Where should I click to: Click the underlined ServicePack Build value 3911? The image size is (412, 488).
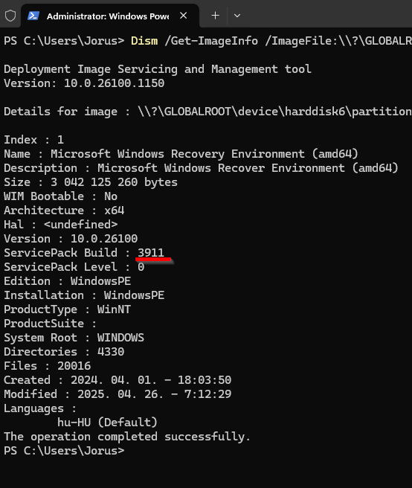pyautogui.click(x=151, y=253)
